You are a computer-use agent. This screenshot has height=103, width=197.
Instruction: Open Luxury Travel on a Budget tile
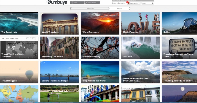(x=60, y=72)
